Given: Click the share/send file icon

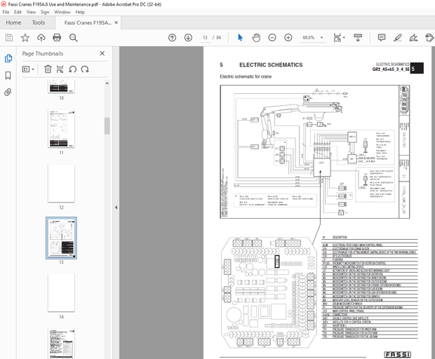Looking at the screenshot, I should [429, 38].
